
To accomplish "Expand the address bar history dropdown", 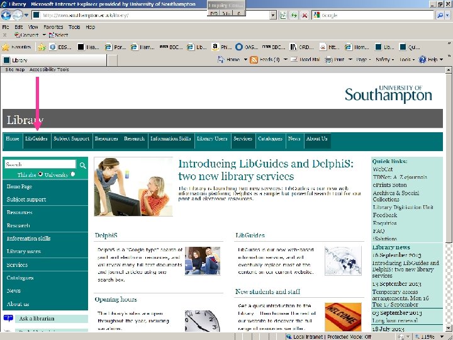I will pyautogui.click(x=273, y=15).
